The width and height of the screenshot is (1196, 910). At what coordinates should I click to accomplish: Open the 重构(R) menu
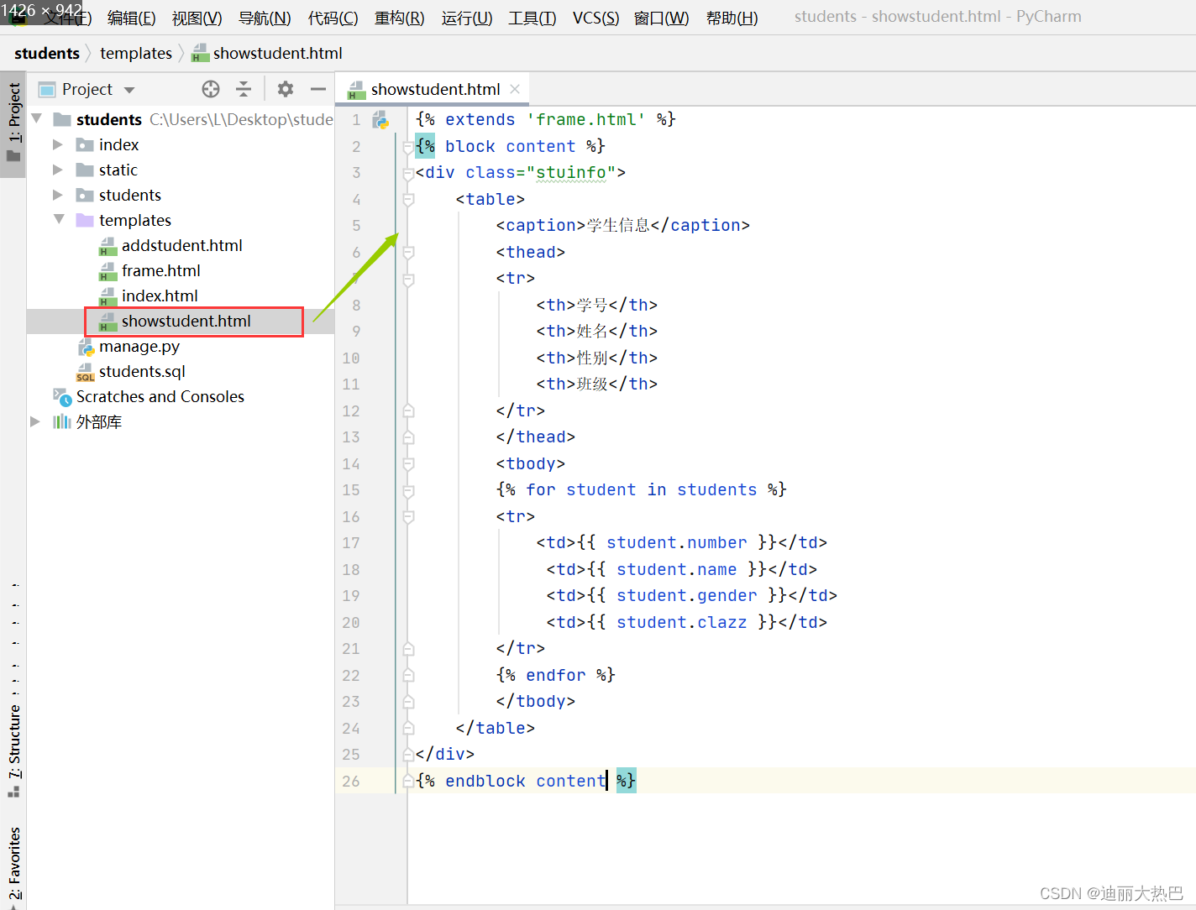(399, 18)
